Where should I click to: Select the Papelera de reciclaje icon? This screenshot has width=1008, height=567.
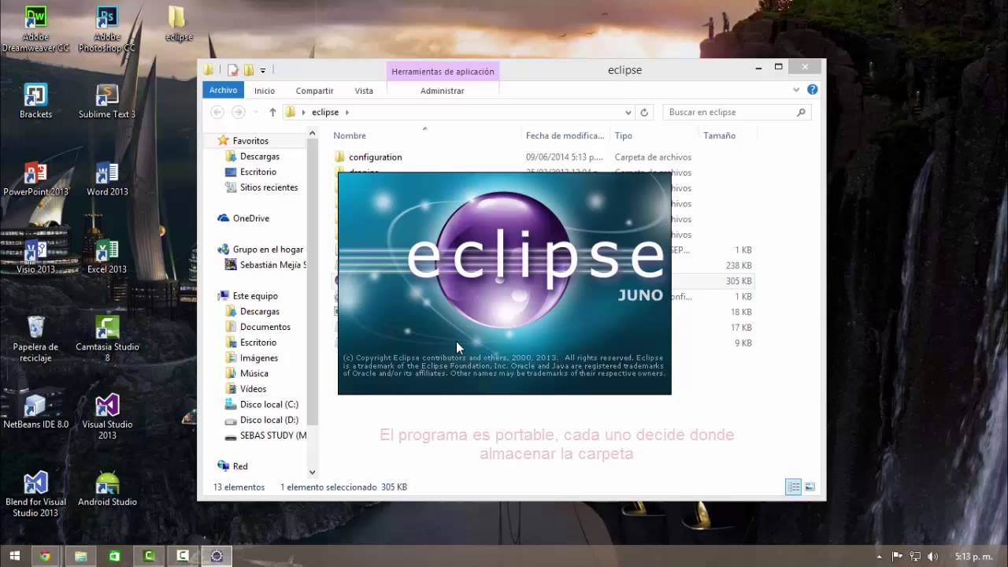[x=35, y=339]
